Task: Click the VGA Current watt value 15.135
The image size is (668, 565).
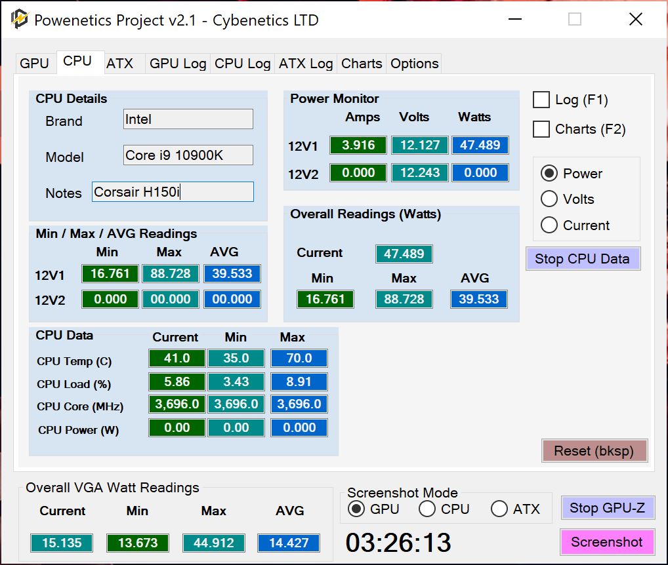Action: [x=62, y=543]
